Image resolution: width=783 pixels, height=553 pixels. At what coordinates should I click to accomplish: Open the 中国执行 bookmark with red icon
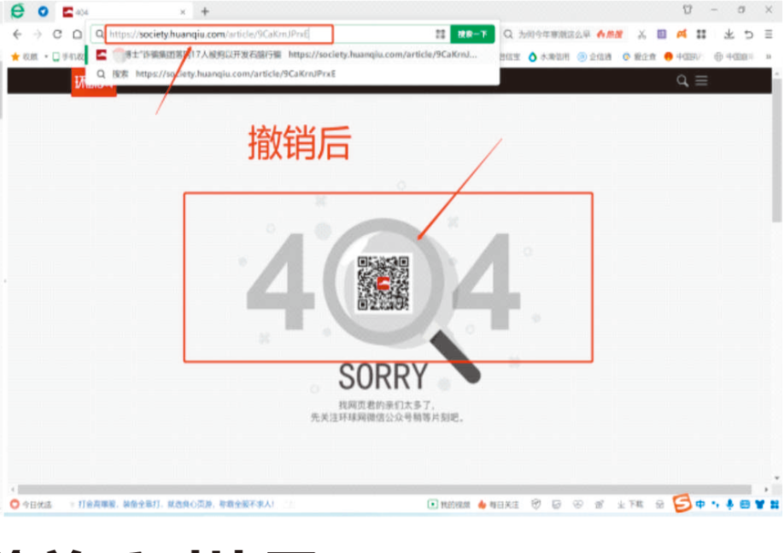[684, 56]
